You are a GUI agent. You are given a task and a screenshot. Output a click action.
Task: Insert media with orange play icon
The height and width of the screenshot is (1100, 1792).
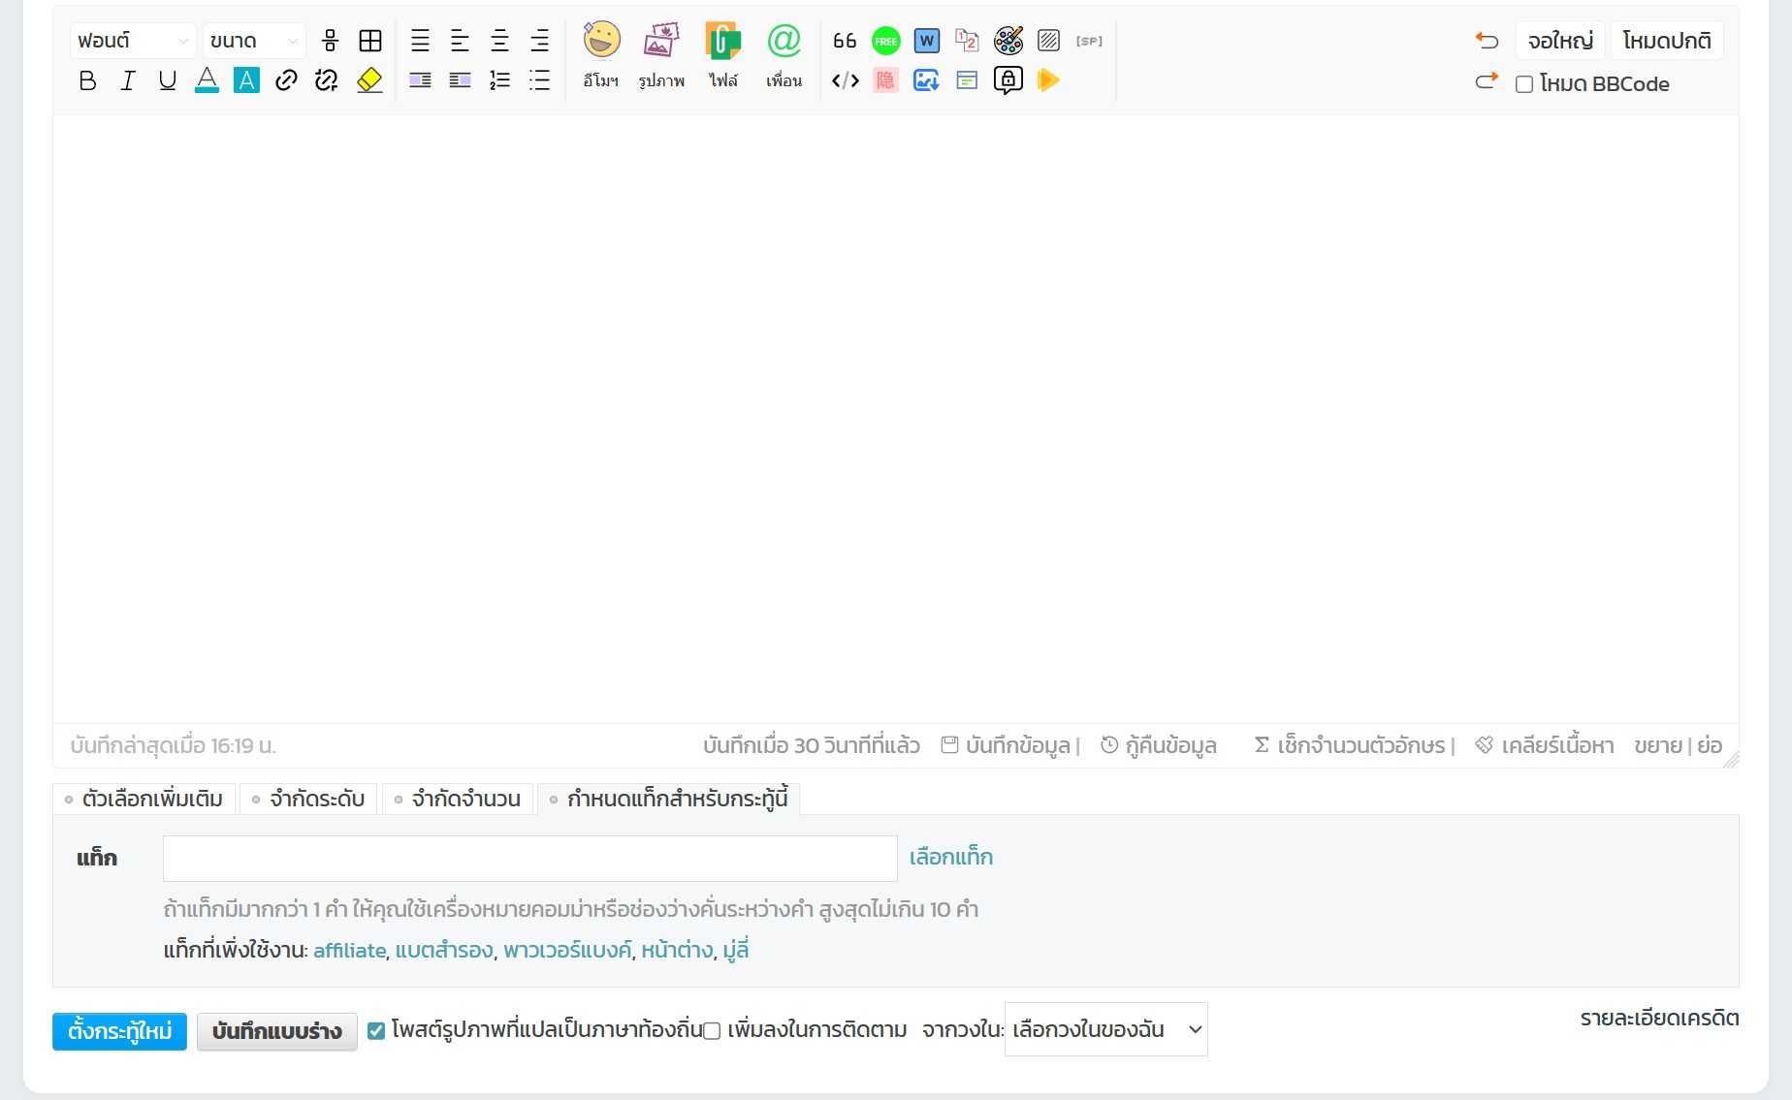click(1048, 80)
